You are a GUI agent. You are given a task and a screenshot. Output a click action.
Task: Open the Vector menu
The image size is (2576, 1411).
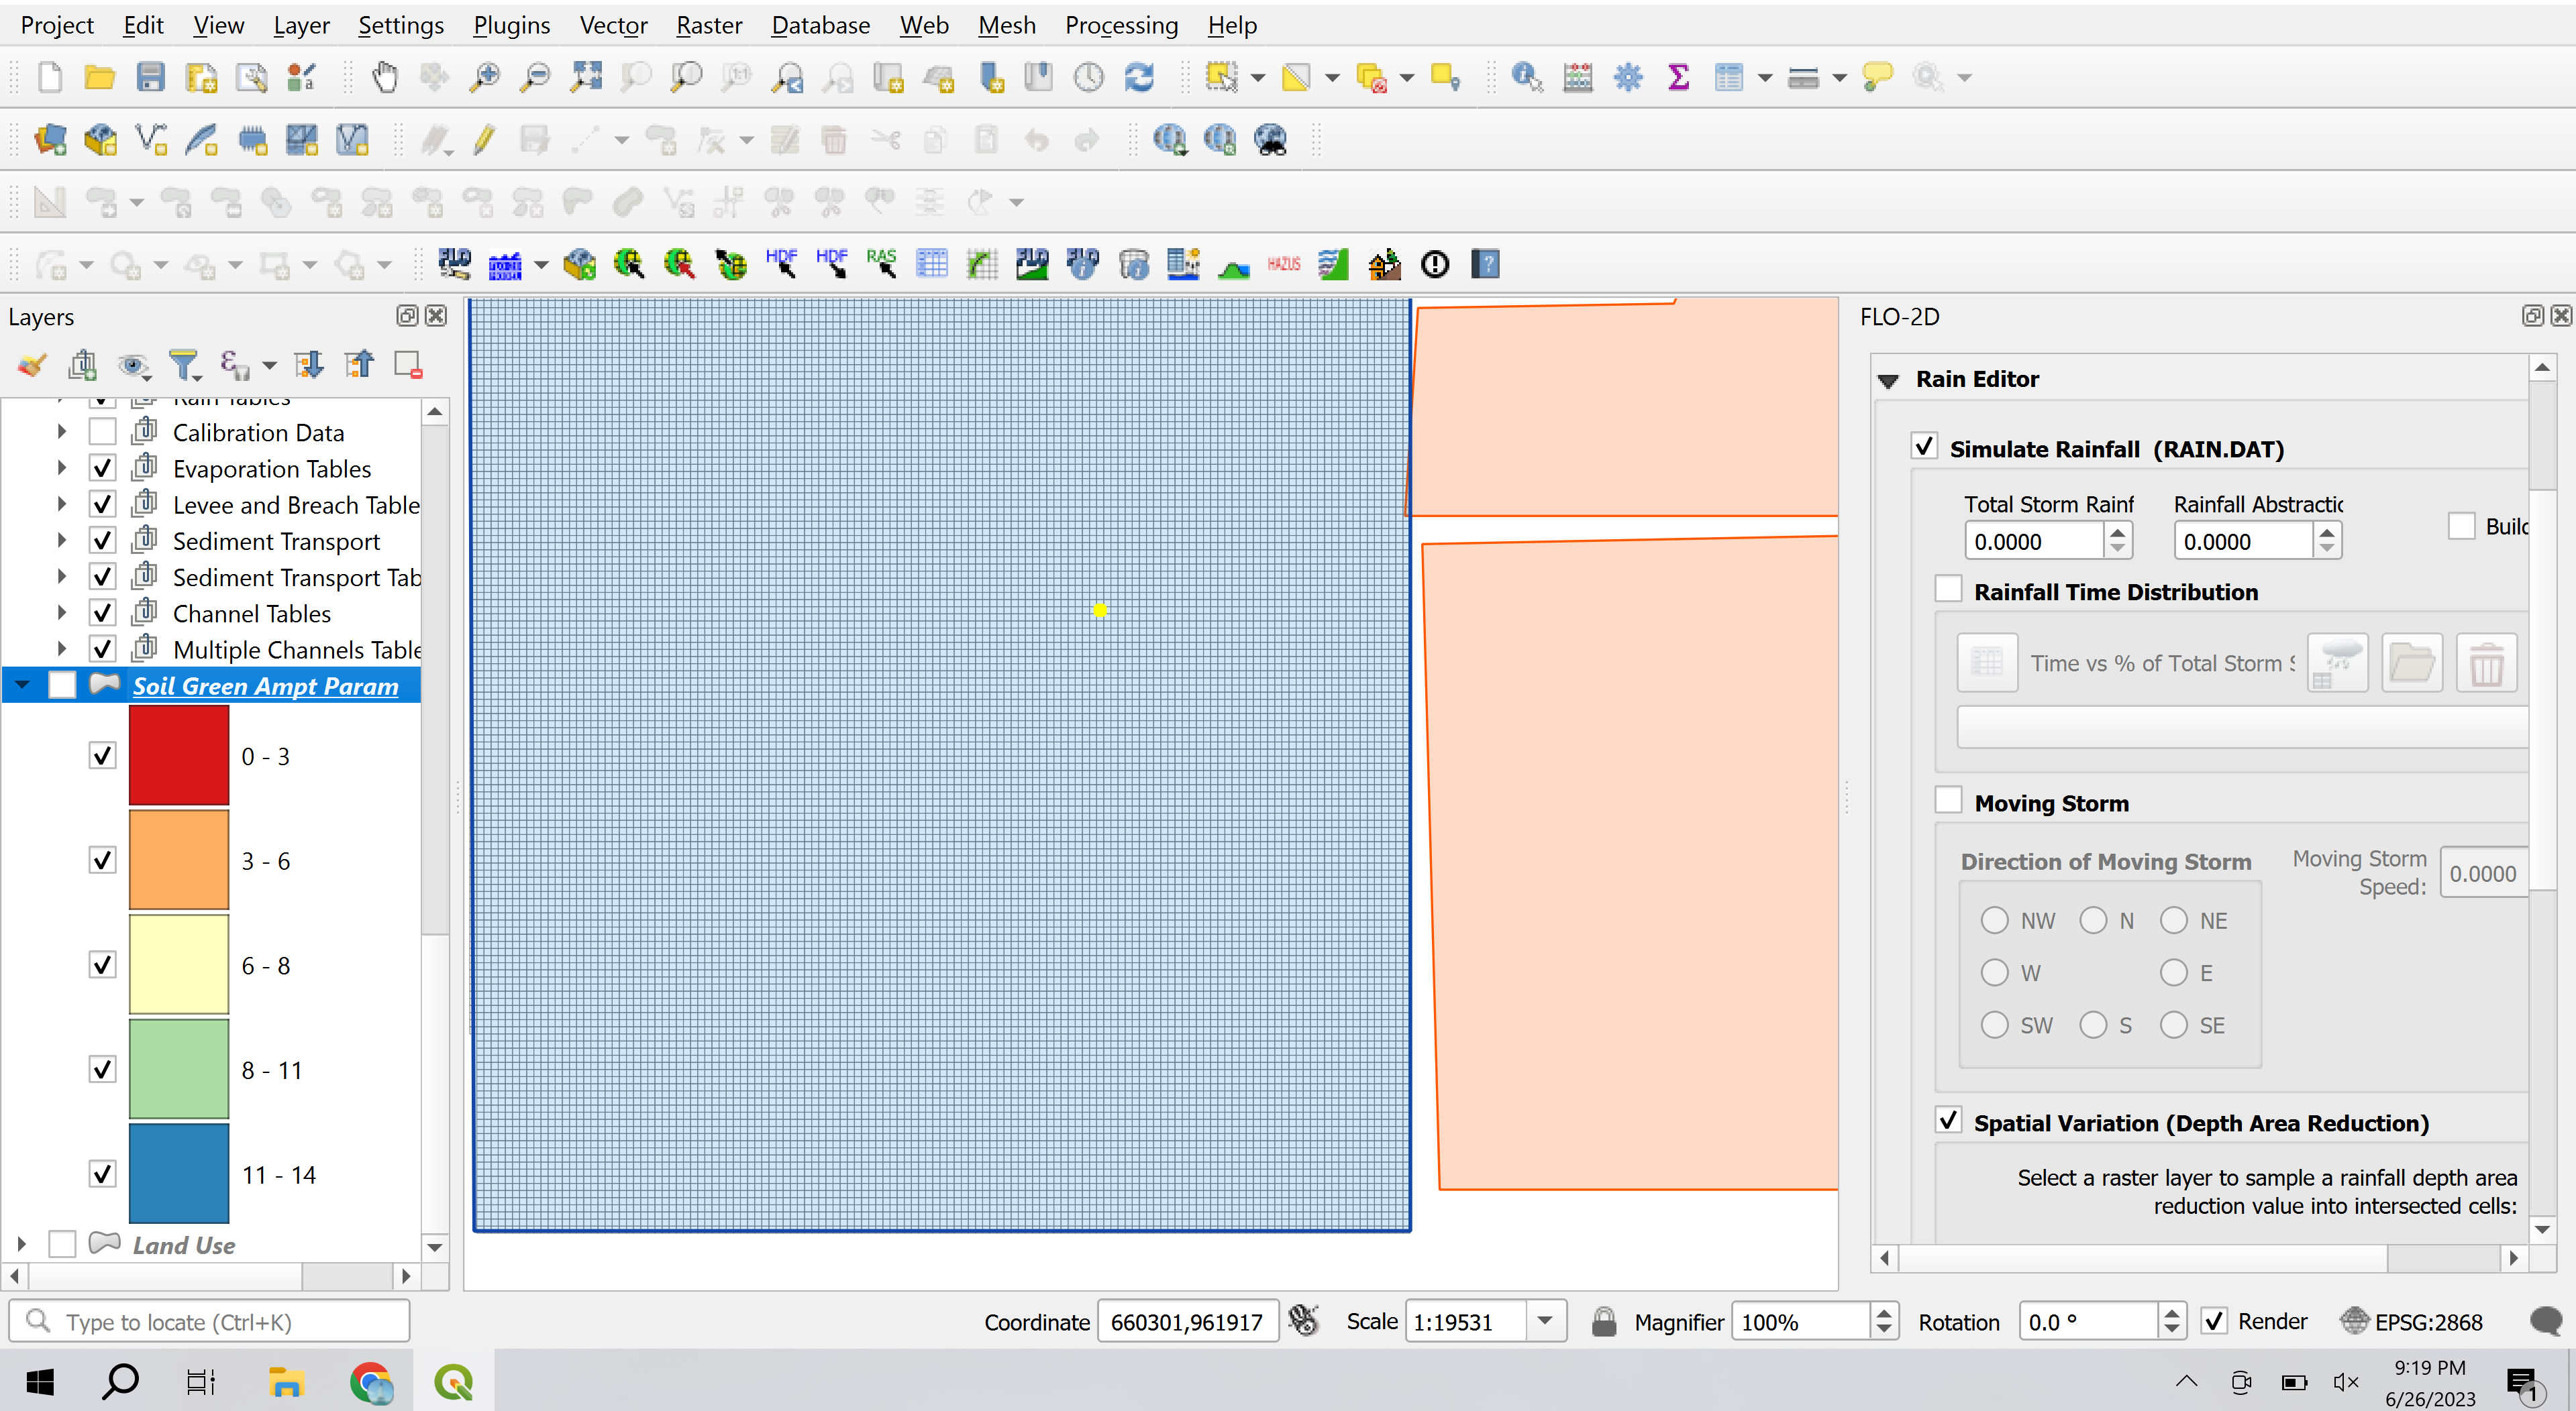(x=612, y=25)
